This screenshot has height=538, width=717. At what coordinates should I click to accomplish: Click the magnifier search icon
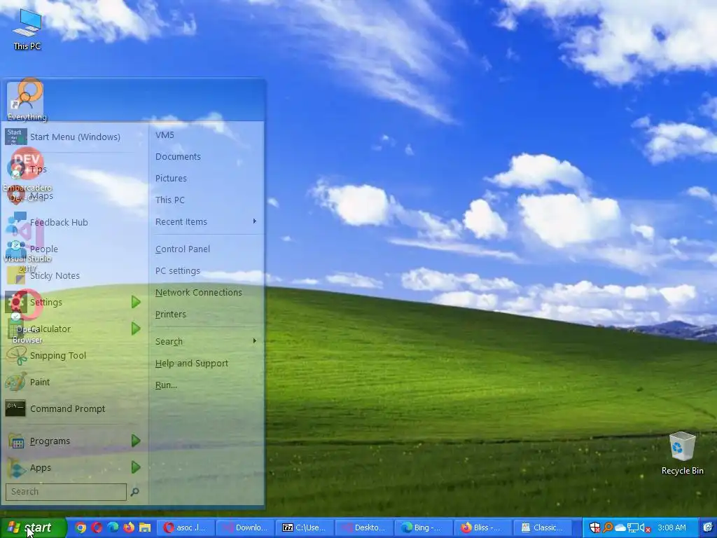pyautogui.click(x=135, y=492)
